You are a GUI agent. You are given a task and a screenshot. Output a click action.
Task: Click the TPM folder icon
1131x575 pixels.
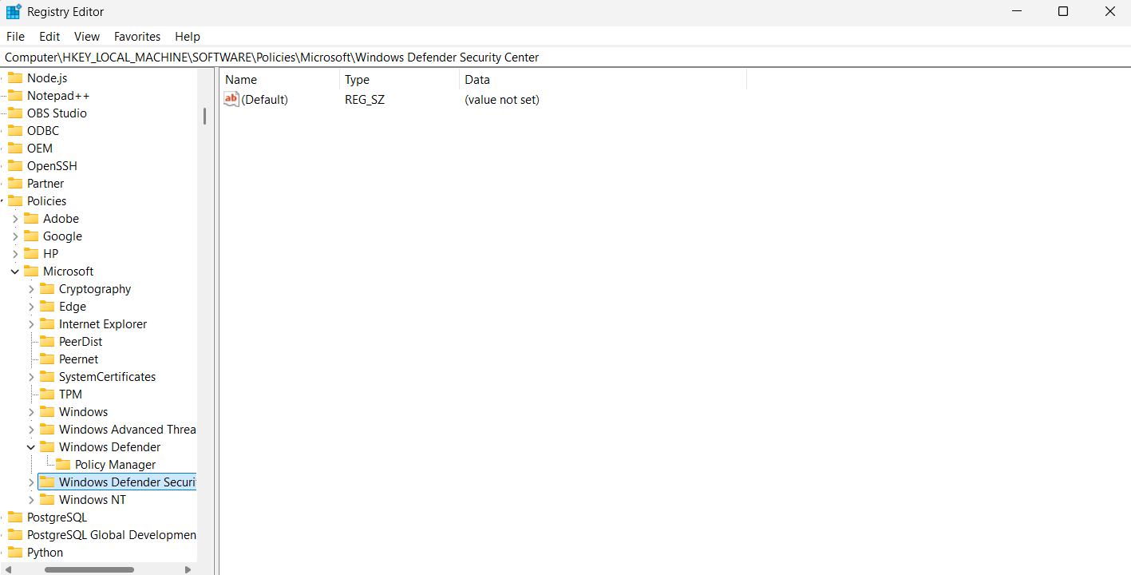pyautogui.click(x=47, y=394)
